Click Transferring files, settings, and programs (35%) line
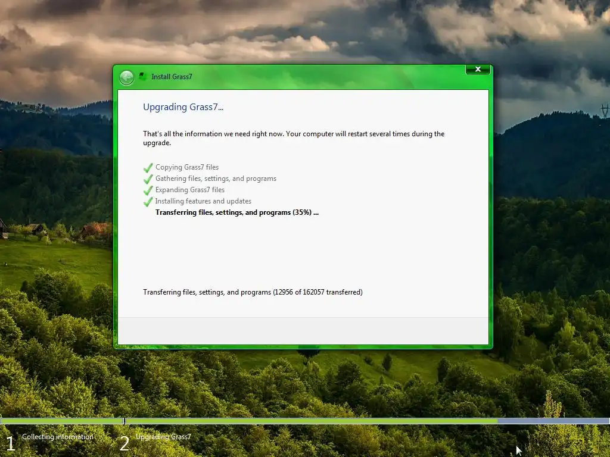The width and height of the screenshot is (610, 457). 237,212
